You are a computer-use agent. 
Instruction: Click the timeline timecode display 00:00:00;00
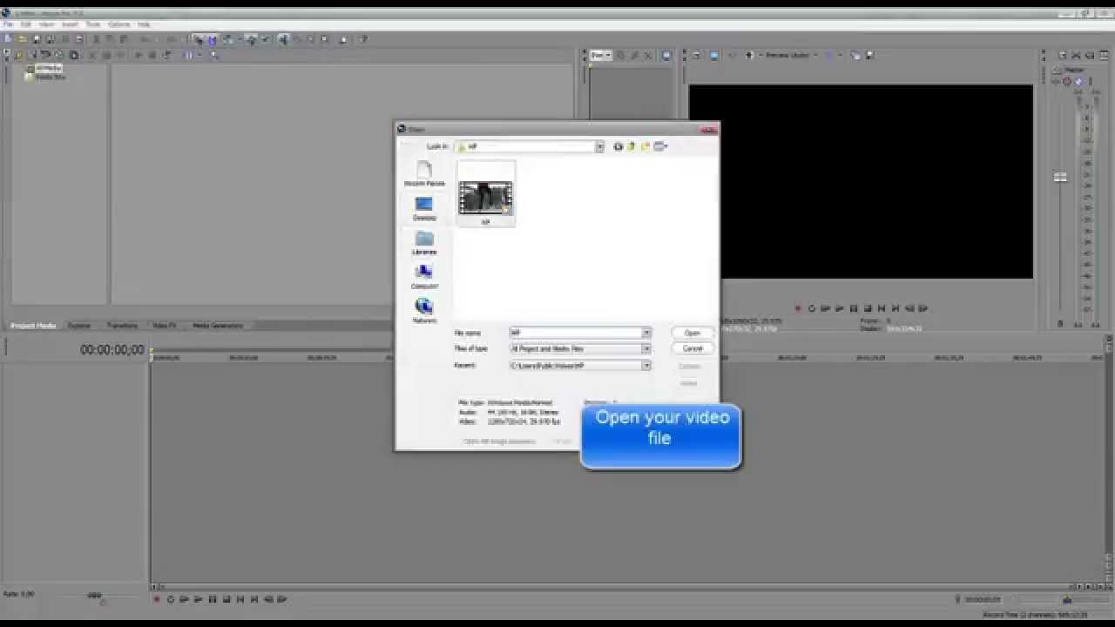112,350
